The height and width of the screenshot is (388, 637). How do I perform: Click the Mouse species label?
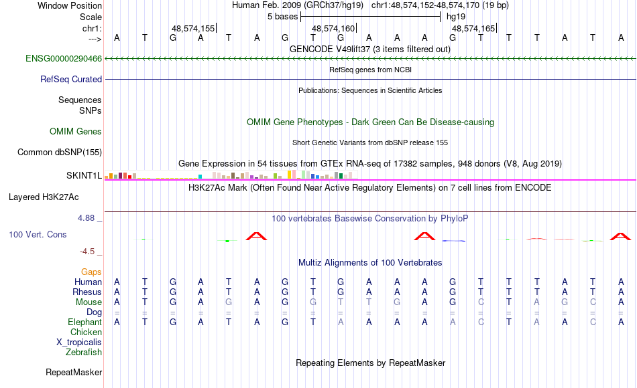click(89, 302)
